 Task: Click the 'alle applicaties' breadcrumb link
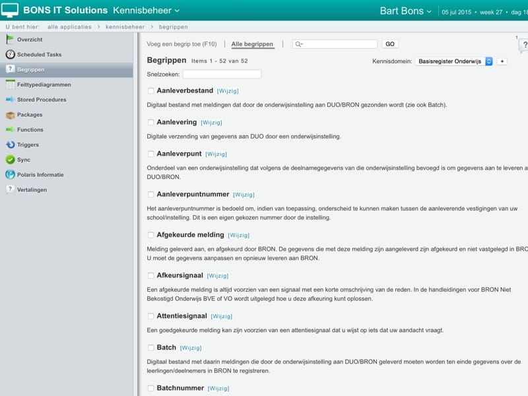[69, 27]
